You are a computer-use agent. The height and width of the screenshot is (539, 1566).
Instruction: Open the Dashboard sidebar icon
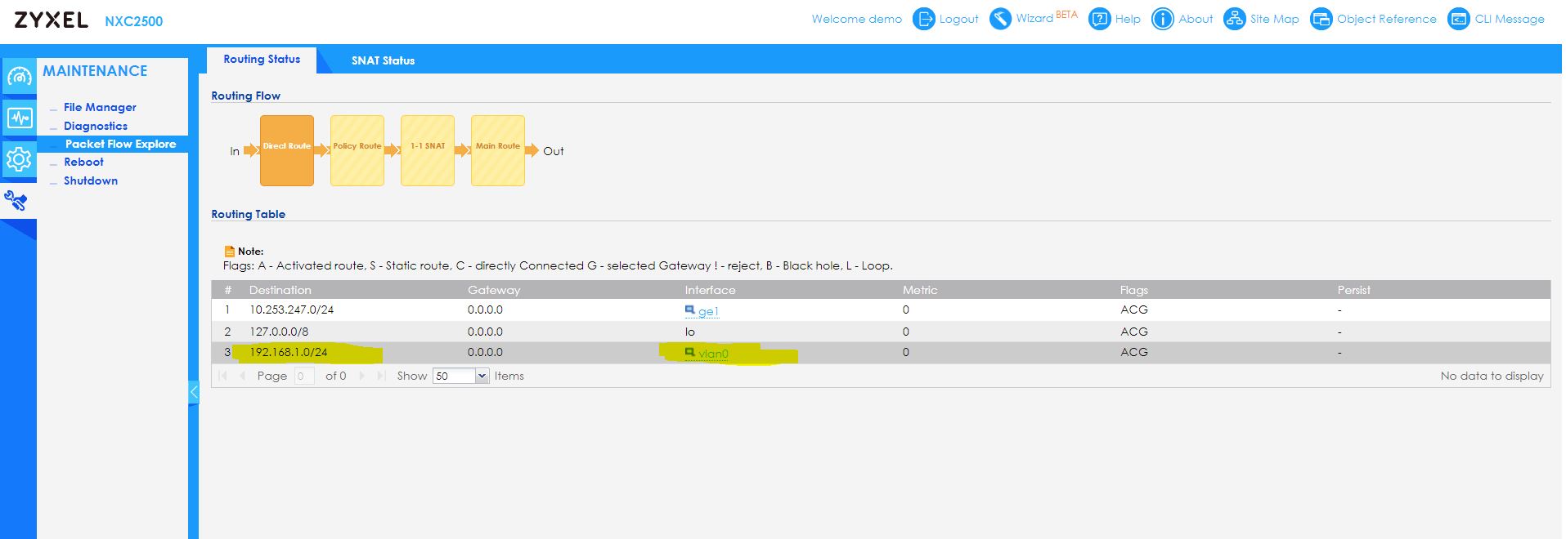pyautogui.click(x=19, y=77)
